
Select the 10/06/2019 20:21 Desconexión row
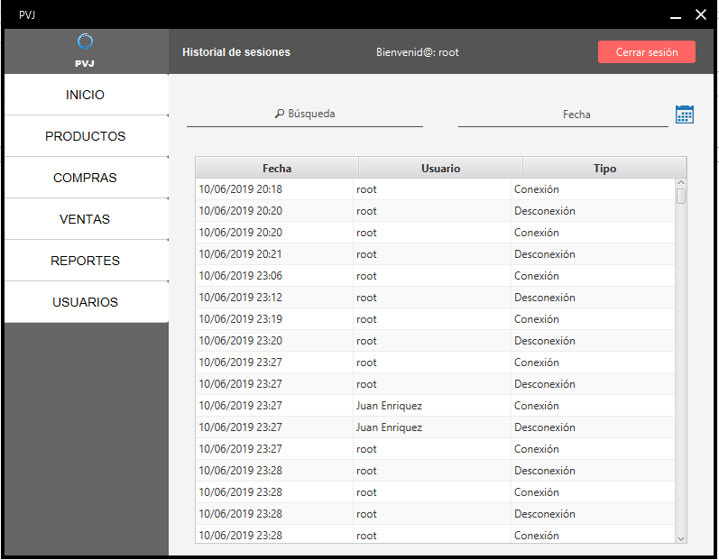click(435, 254)
